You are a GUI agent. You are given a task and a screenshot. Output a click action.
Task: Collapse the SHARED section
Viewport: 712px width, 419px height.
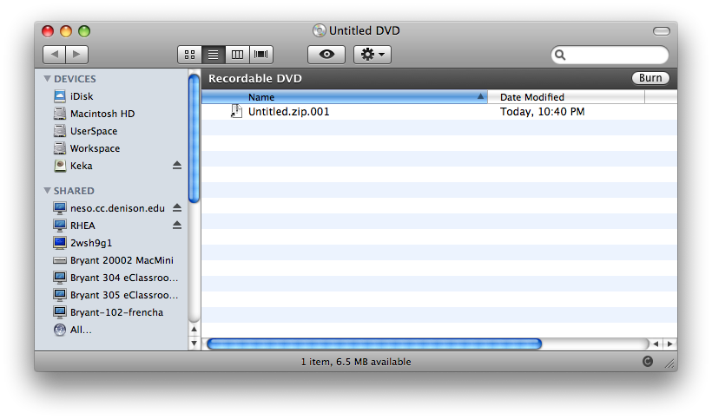47,191
